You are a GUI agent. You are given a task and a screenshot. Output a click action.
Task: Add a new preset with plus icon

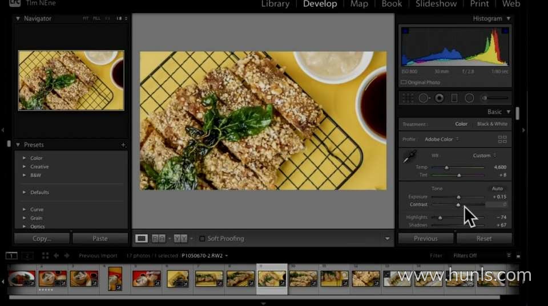click(123, 145)
